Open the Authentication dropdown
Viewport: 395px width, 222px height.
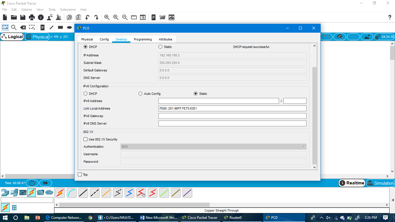click(x=304, y=147)
